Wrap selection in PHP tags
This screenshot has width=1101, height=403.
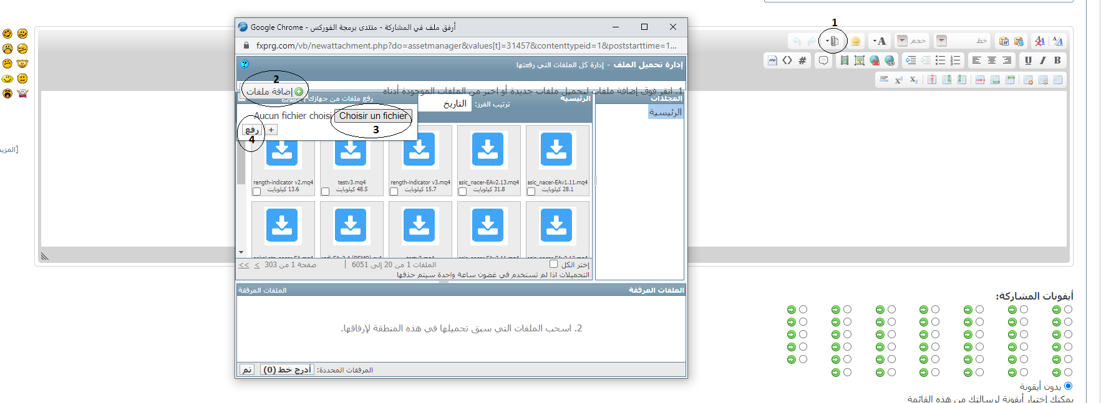[772, 60]
